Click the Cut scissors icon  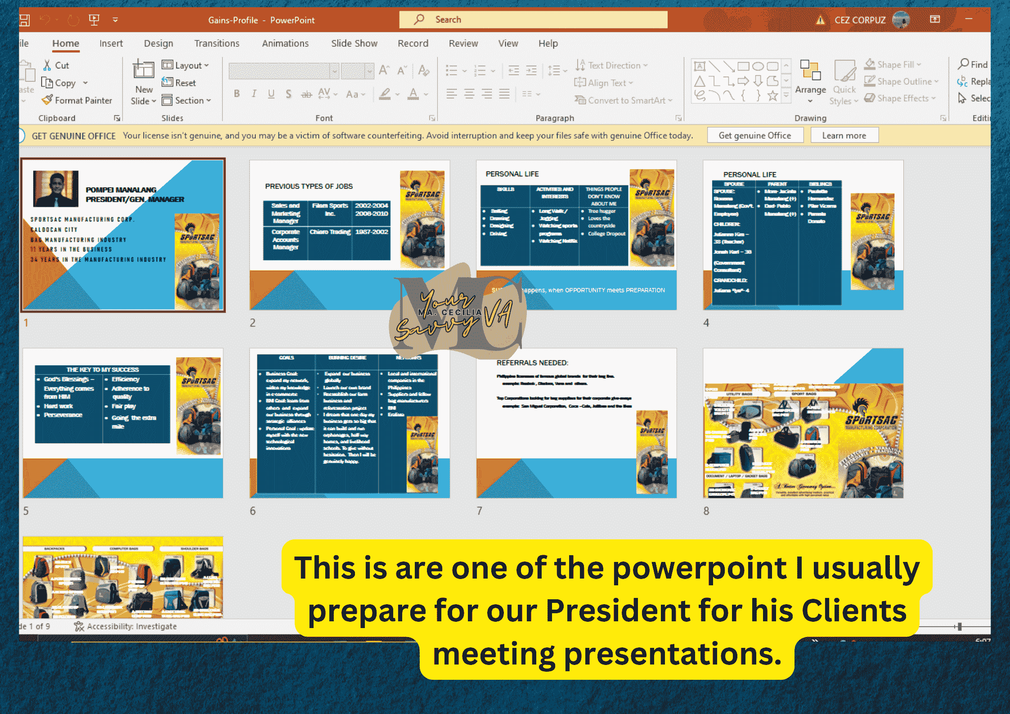coord(47,65)
